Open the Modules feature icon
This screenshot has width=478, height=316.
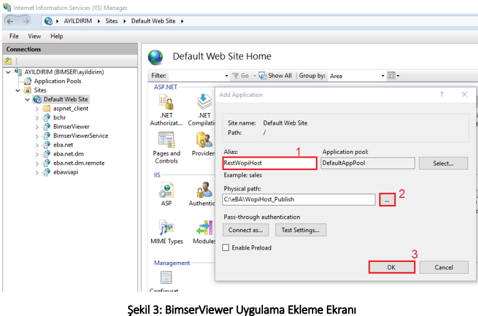[205, 228]
